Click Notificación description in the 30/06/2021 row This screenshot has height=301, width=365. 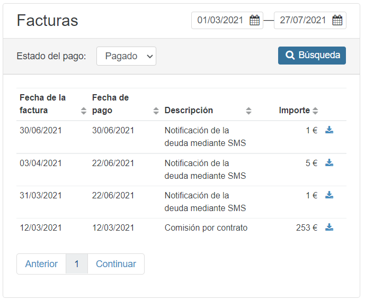click(205, 136)
